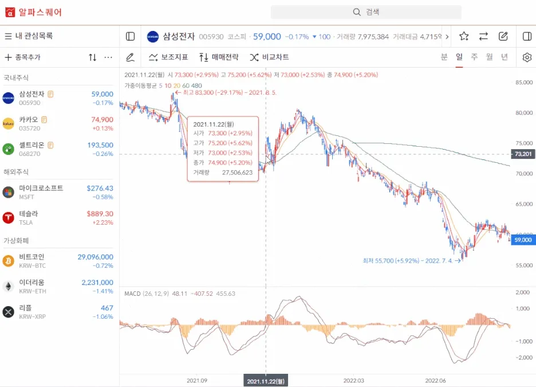Click the 테슬라 logo
The image size is (536, 387).
(x=8, y=218)
